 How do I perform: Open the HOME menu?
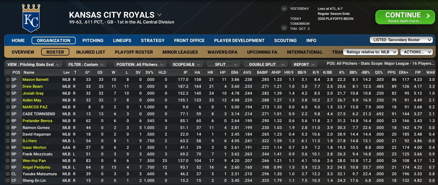(18, 40)
